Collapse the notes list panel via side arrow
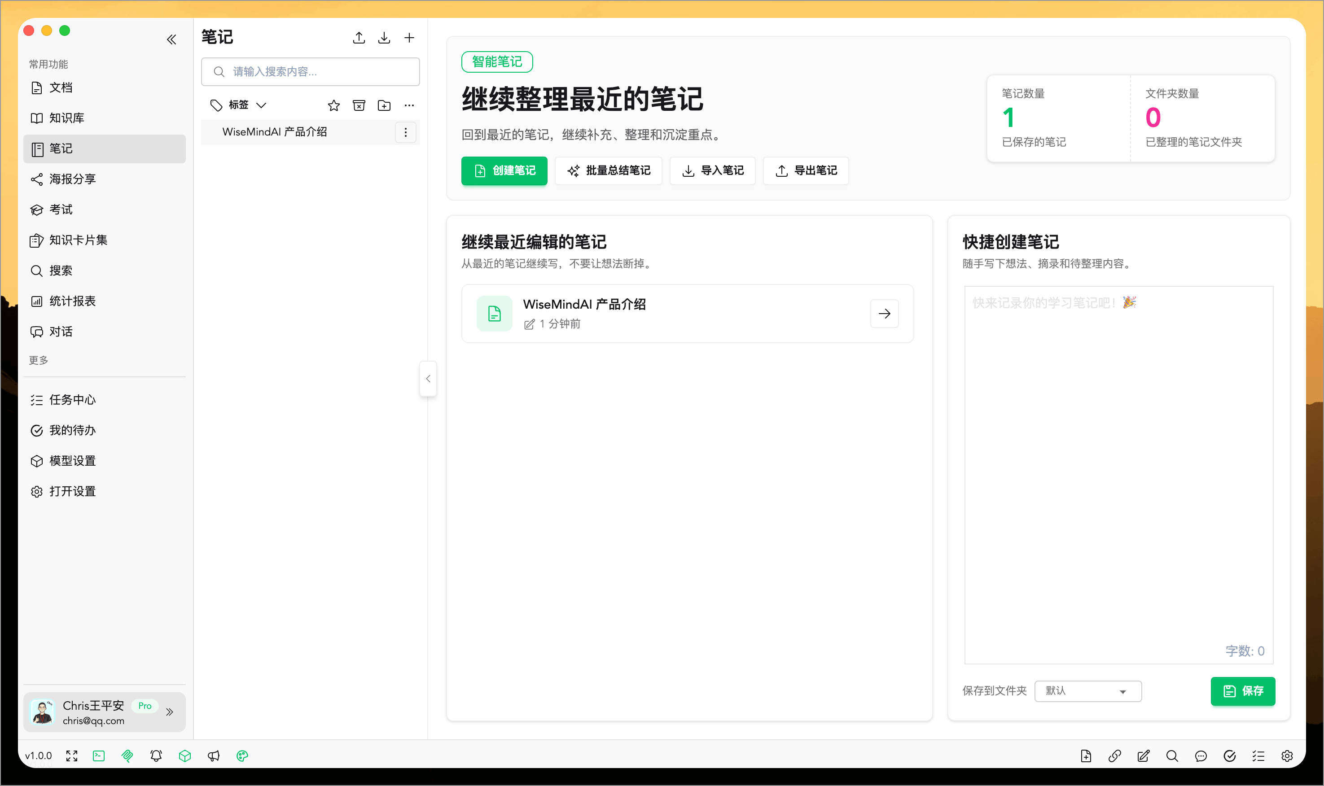The width and height of the screenshot is (1324, 786). click(x=428, y=378)
